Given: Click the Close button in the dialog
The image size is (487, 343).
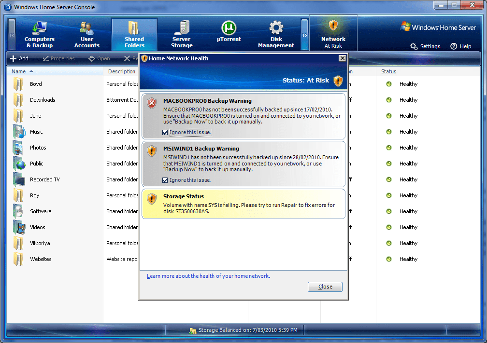Looking at the screenshot, I should click(325, 287).
